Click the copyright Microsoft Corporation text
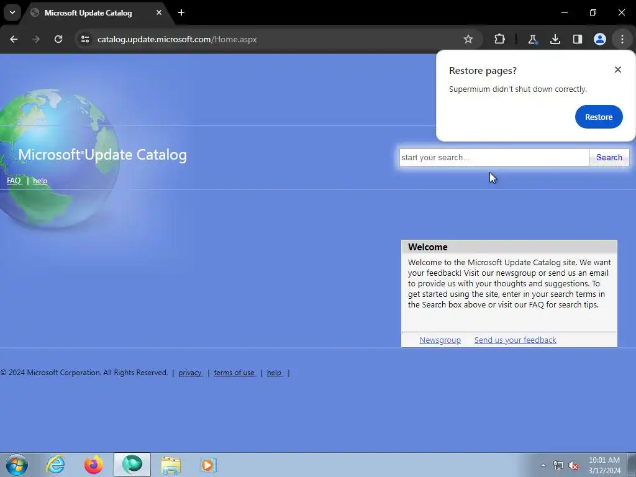636x477 pixels. pyautogui.click(x=84, y=373)
